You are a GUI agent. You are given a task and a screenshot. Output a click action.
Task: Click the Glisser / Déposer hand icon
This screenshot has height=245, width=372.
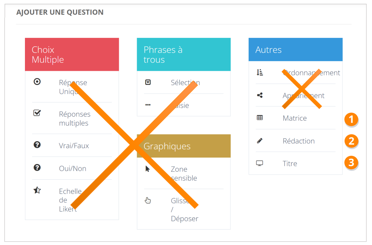[148, 200]
